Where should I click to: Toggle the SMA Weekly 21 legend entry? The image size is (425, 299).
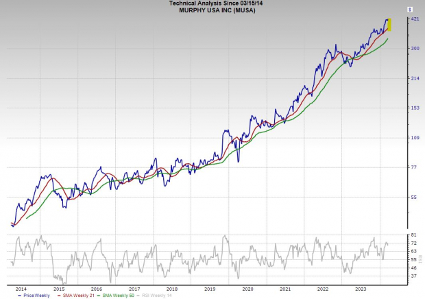click(76, 295)
